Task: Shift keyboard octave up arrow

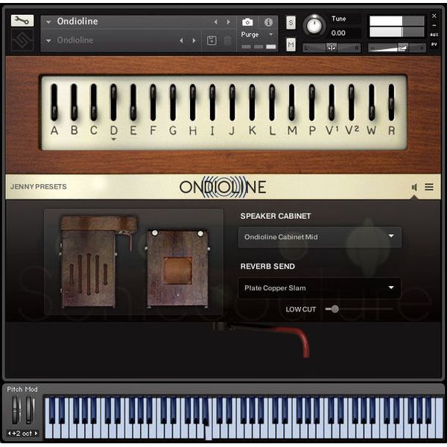Action: 36,433
